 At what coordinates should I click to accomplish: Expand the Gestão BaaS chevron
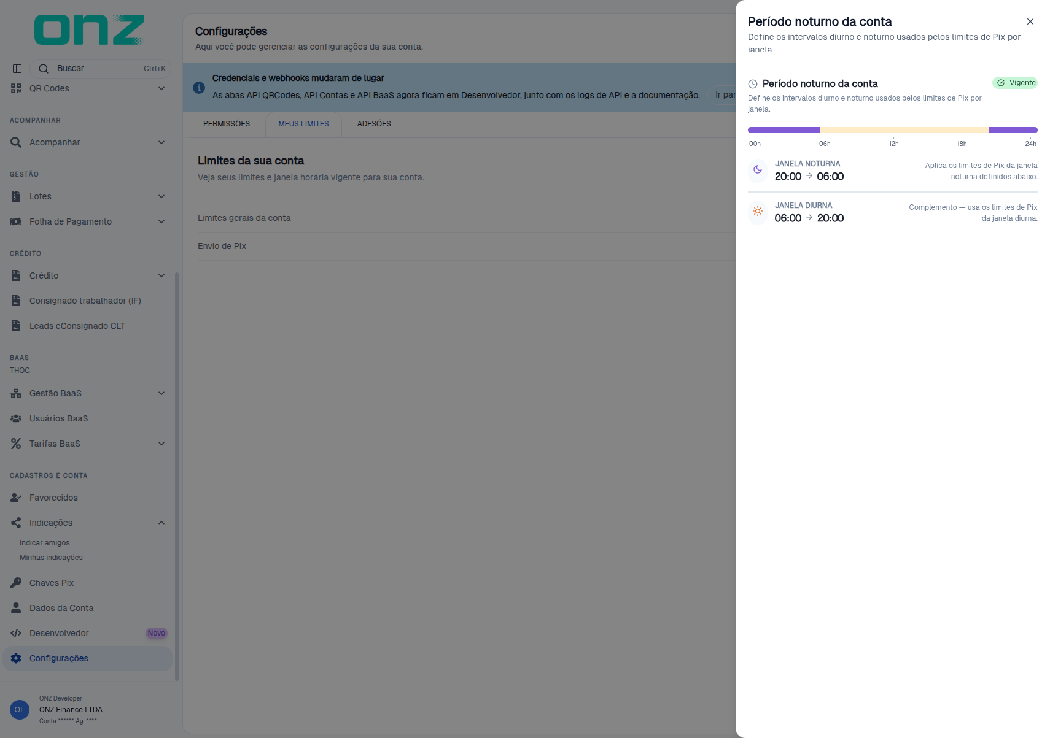click(x=161, y=393)
